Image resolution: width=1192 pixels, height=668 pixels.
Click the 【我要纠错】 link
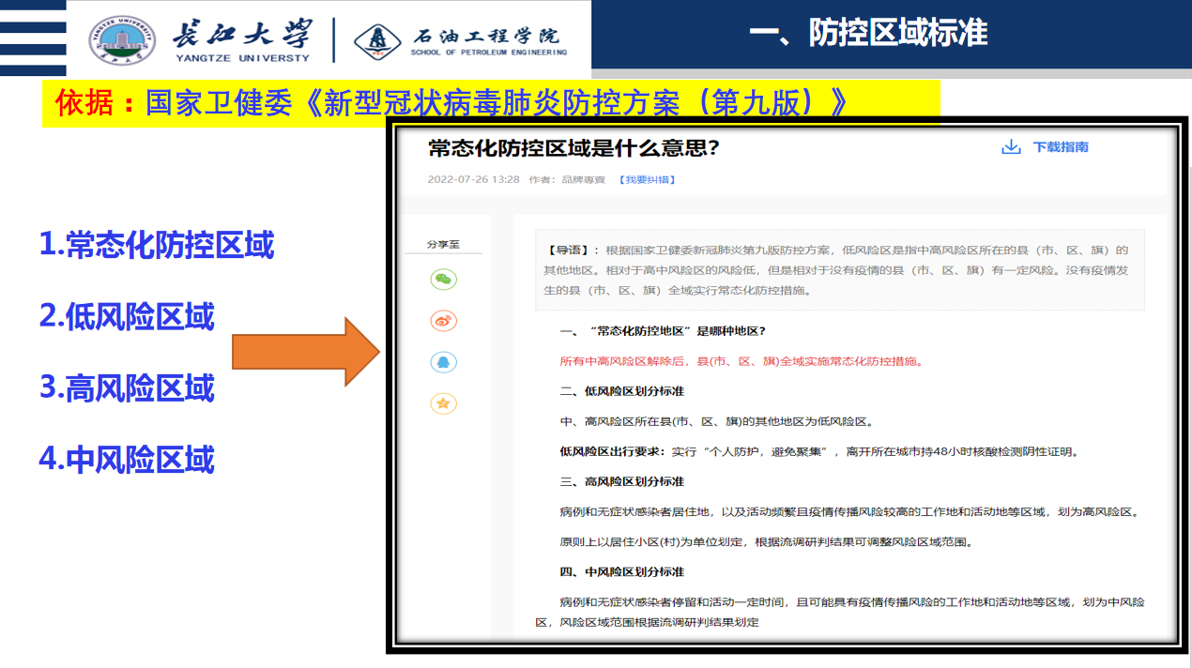pos(648,179)
